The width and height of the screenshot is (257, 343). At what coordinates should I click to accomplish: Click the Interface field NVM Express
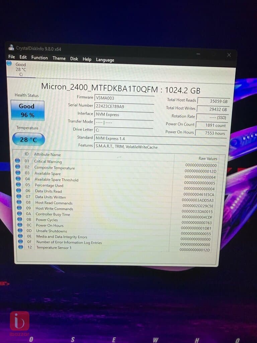coord(124,115)
